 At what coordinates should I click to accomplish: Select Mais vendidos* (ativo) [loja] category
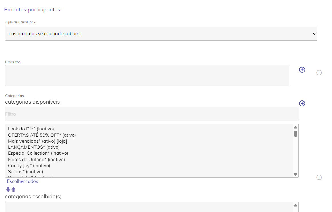[37, 141]
